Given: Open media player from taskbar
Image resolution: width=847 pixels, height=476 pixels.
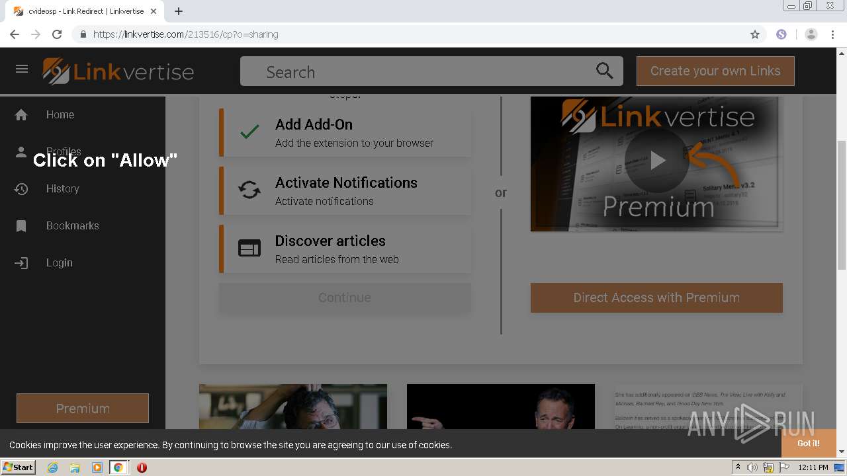Looking at the screenshot, I should [x=97, y=467].
